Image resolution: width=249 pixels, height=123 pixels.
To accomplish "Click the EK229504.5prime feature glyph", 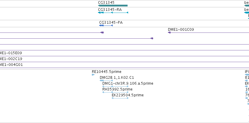I will (x=120, y=98).
